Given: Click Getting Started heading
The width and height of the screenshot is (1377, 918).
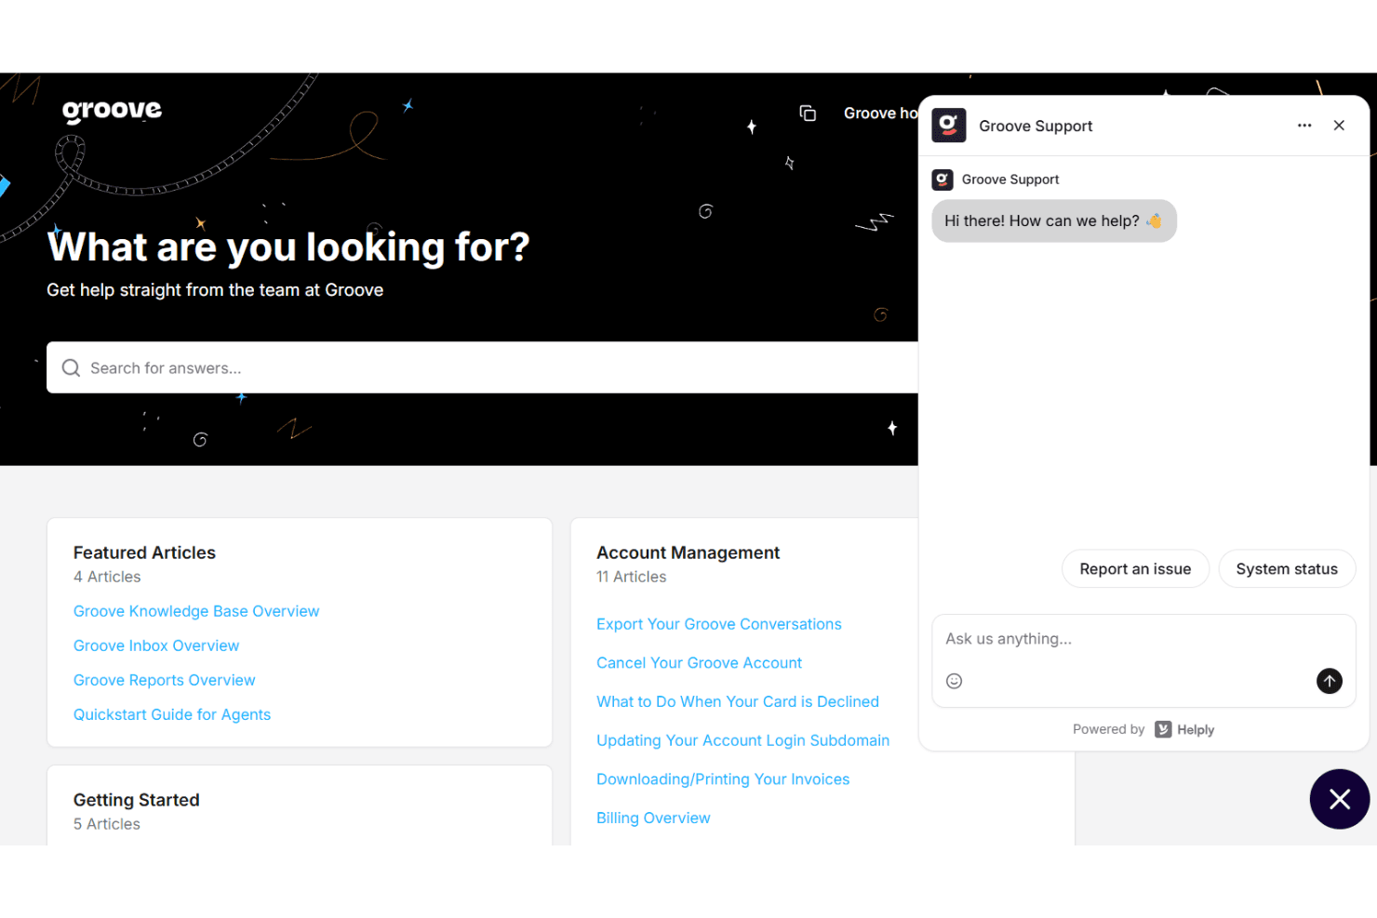Looking at the screenshot, I should click(x=136, y=800).
